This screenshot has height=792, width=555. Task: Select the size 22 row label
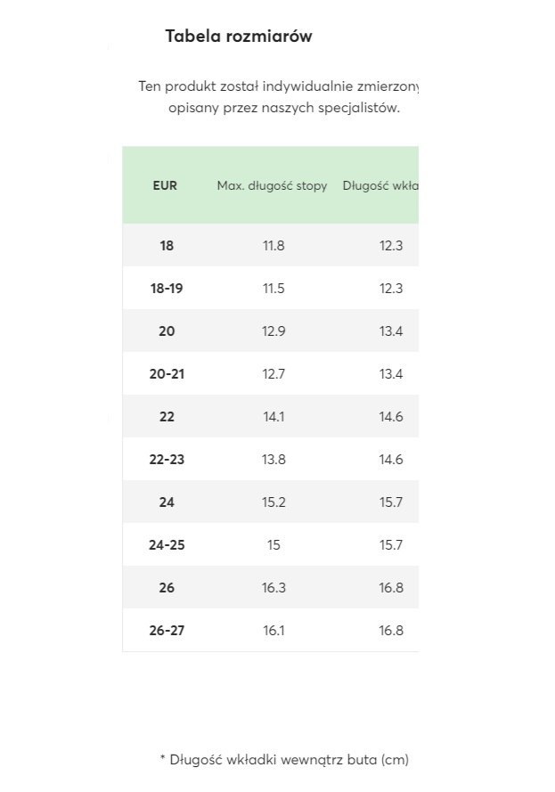tap(167, 417)
